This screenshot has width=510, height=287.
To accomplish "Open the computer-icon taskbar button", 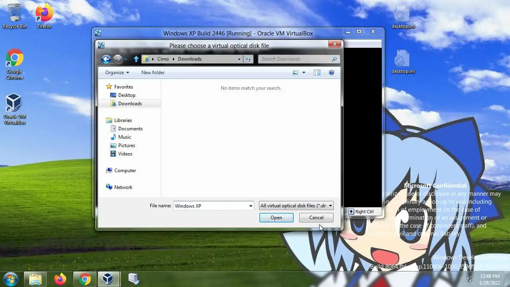I will pos(133,279).
